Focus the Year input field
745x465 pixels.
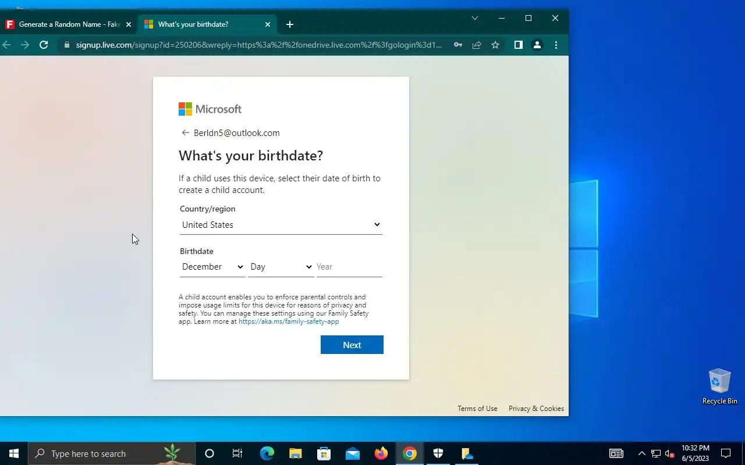click(349, 267)
